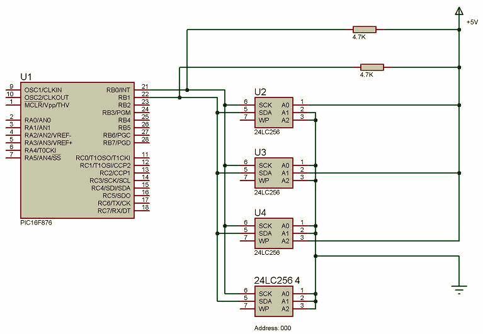Image resolution: width=483 pixels, height=334 pixels.
Task: Click pin number 28 on U1
Action: pyautogui.click(x=145, y=139)
